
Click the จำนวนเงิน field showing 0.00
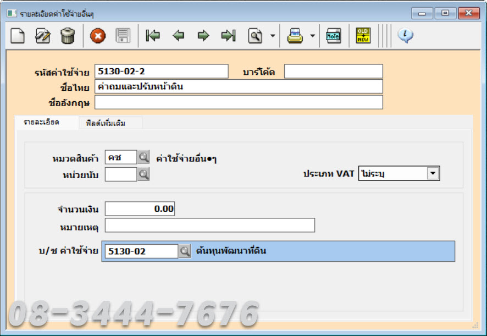tap(140, 208)
